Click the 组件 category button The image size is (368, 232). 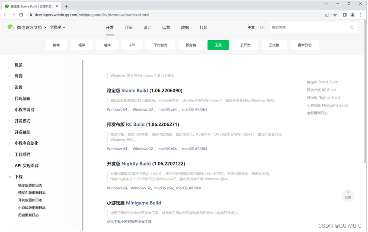point(107,45)
